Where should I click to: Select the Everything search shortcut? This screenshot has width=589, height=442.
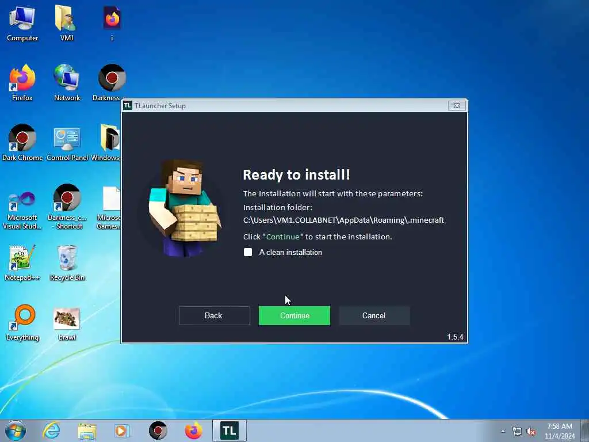click(22, 322)
